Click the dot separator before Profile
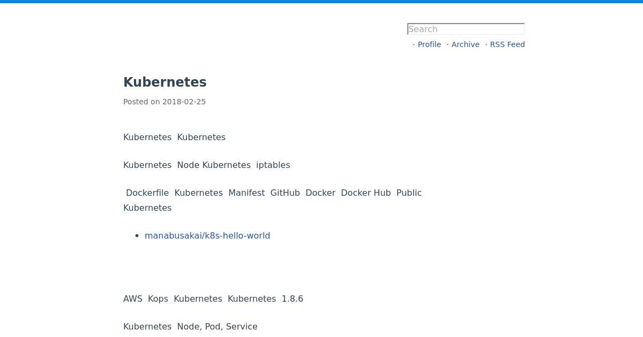This screenshot has height=337, width=643. [414, 44]
